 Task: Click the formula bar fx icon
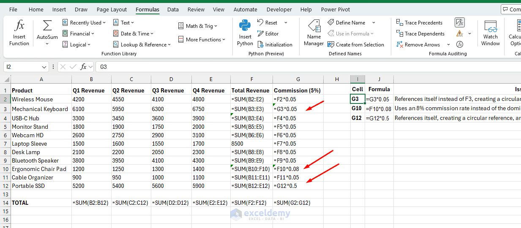coord(84,67)
